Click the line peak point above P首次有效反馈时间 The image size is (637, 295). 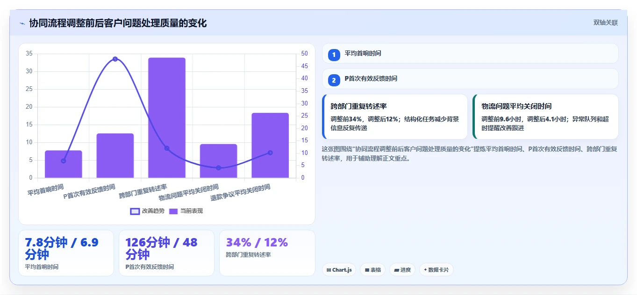point(115,59)
